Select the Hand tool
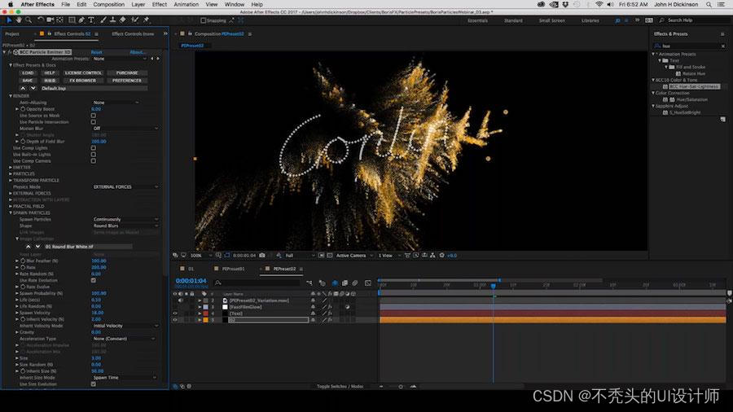Image resolution: width=733 pixels, height=412 pixels. [x=19, y=20]
